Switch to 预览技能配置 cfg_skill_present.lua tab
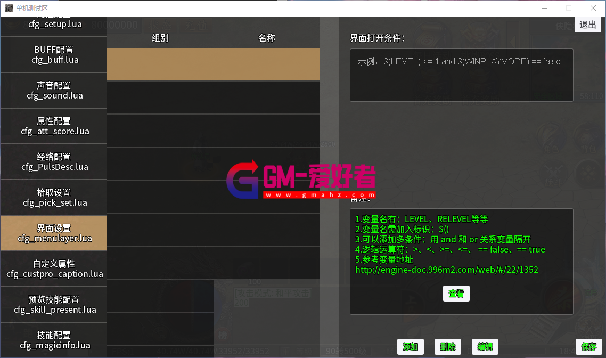The image size is (606, 358). click(x=54, y=304)
